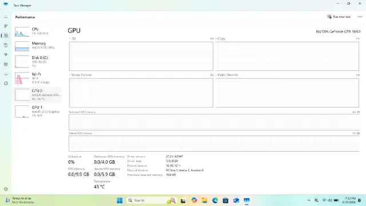
Task: Click the Dedicated GPU memory graph
Action: [214, 122]
